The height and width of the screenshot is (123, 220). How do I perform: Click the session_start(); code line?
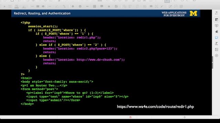[43, 26]
